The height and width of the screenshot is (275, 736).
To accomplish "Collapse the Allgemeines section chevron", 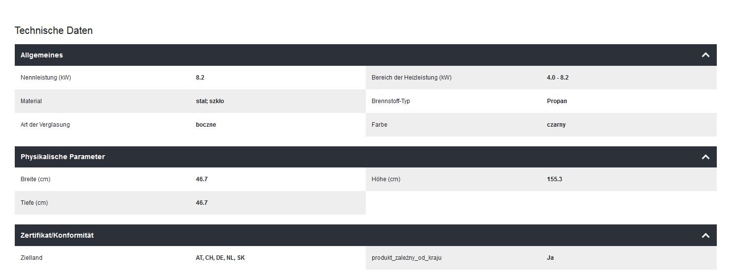I will pos(705,55).
